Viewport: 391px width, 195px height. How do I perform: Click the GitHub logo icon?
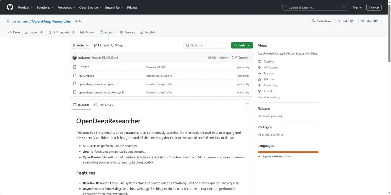click(10, 7)
